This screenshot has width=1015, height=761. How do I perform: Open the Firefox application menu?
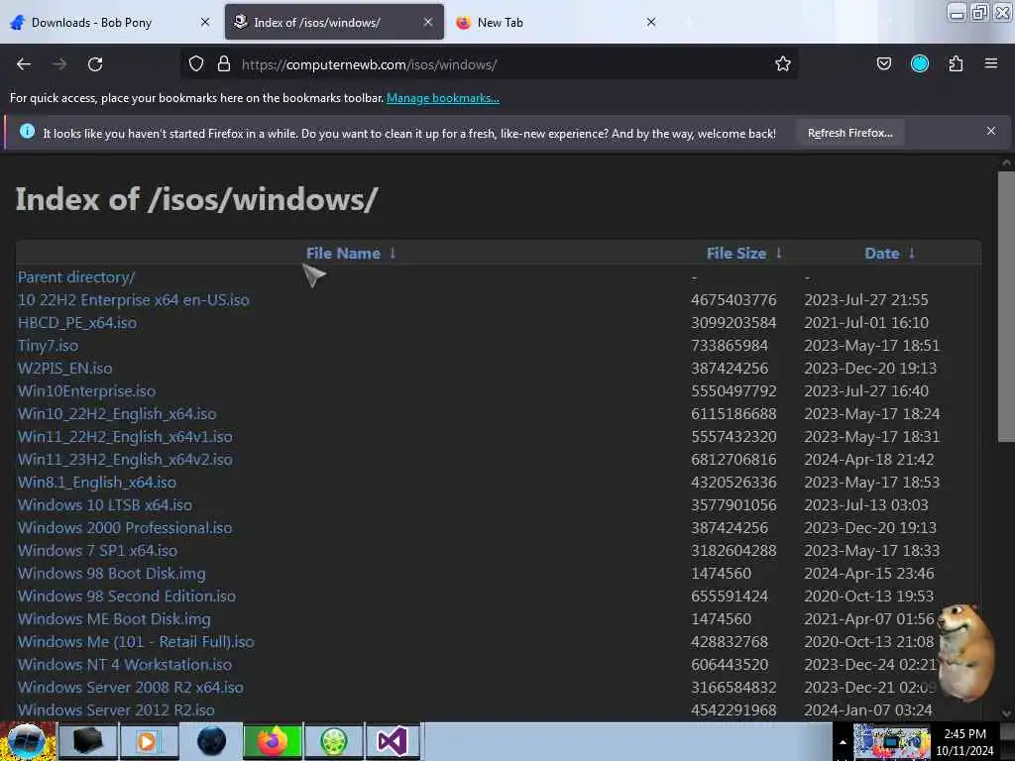tap(990, 63)
